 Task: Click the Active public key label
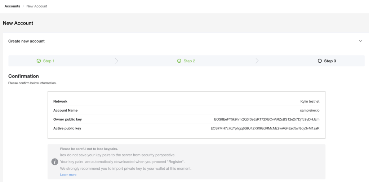tap(67, 128)
